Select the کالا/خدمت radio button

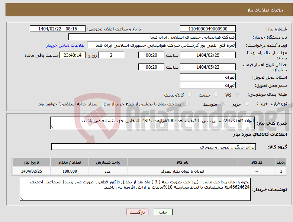click(190, 94)
